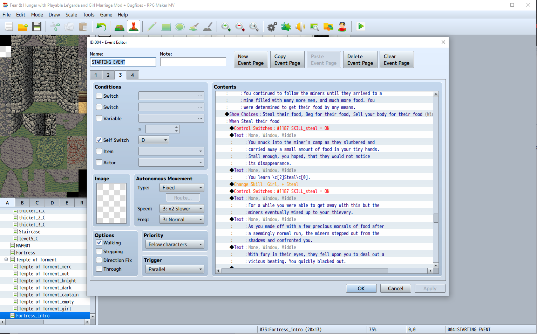Enable the Direction Fix option

click(99, 260)
